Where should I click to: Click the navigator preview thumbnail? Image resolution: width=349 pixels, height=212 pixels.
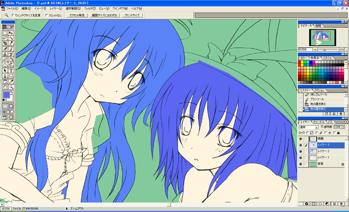tap(322, 38)
